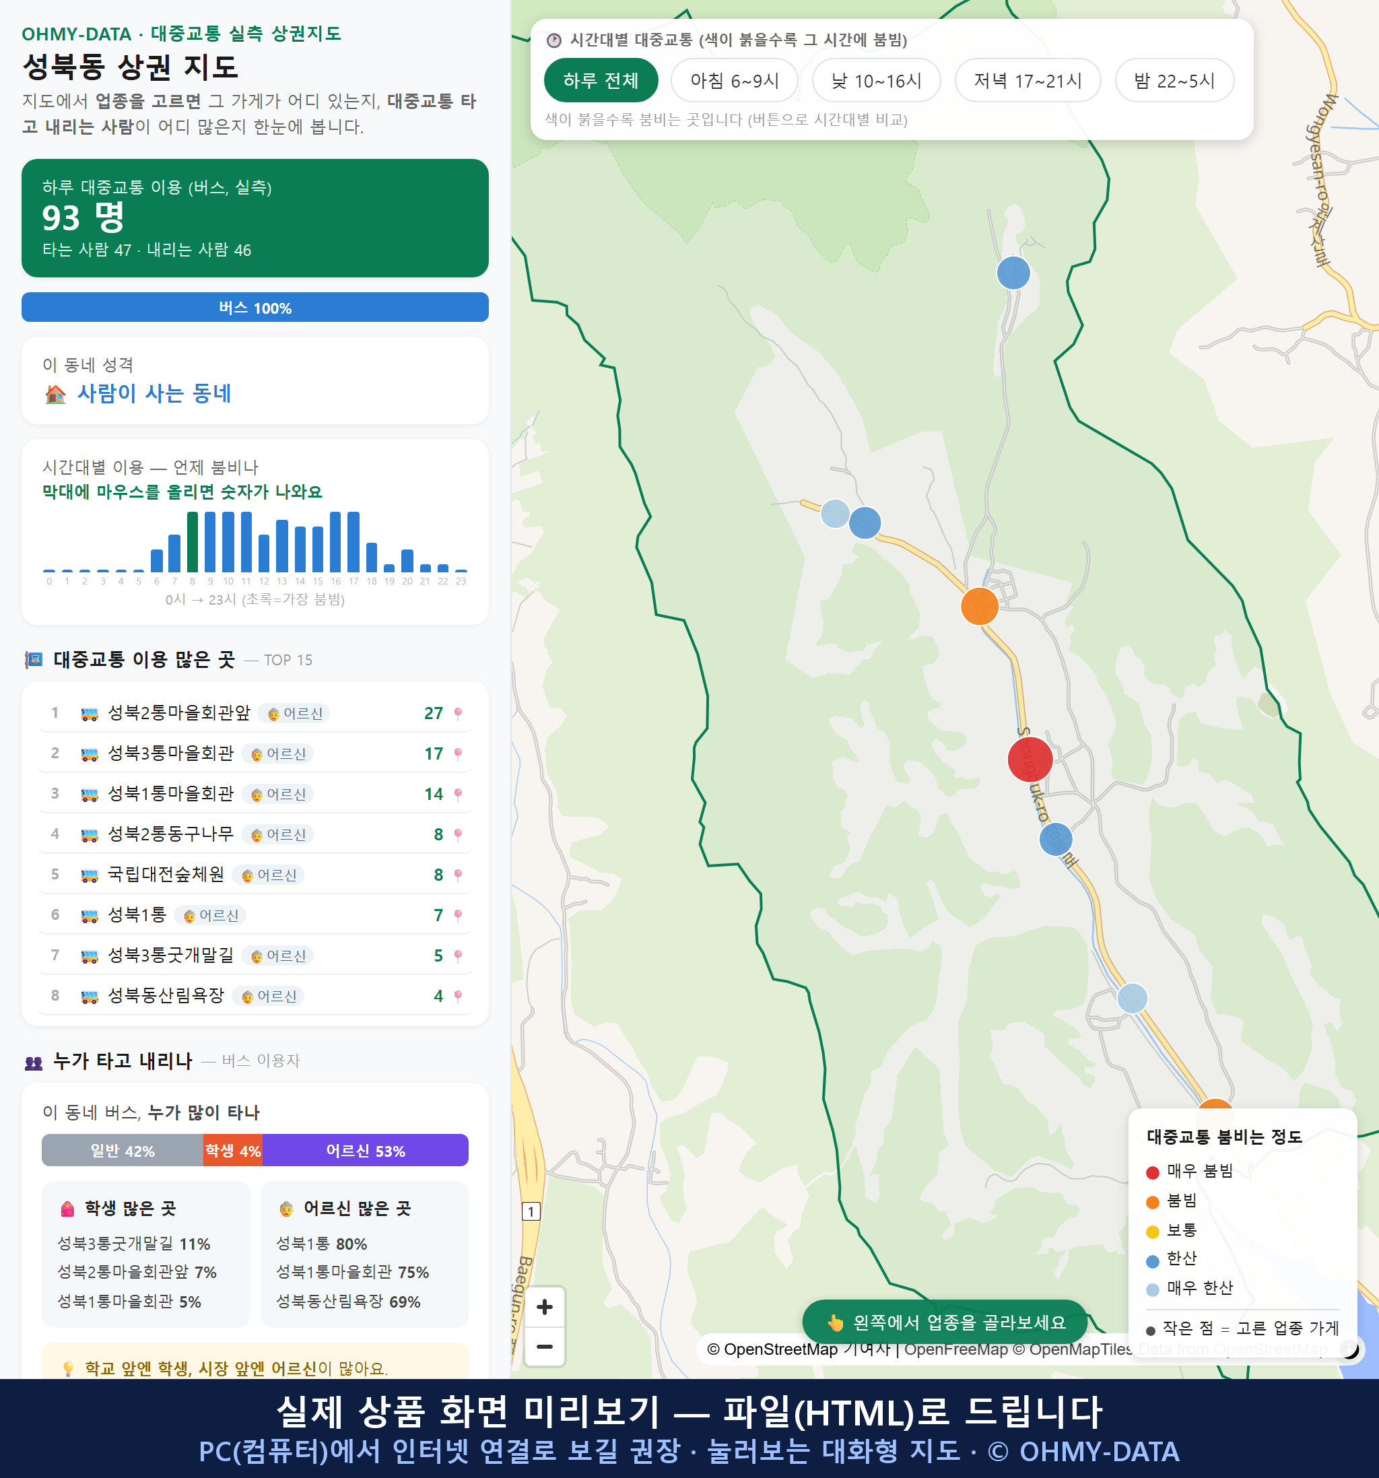Click bus icon beside 국립대전숲체원

[89, 875]
